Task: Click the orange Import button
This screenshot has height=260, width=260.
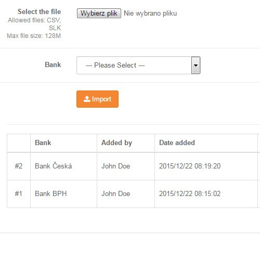Action: point(97,99)
